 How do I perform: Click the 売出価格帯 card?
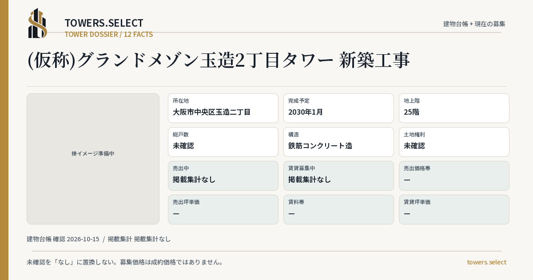[454, 176]
